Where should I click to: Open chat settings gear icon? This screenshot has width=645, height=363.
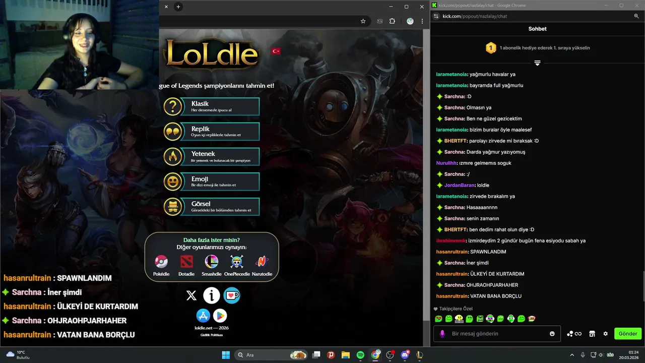(x=605, y=334)
